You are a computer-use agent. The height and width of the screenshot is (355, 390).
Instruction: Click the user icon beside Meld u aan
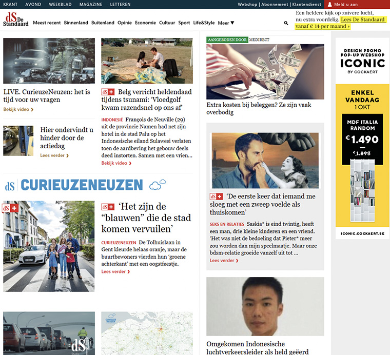[329, 4]
